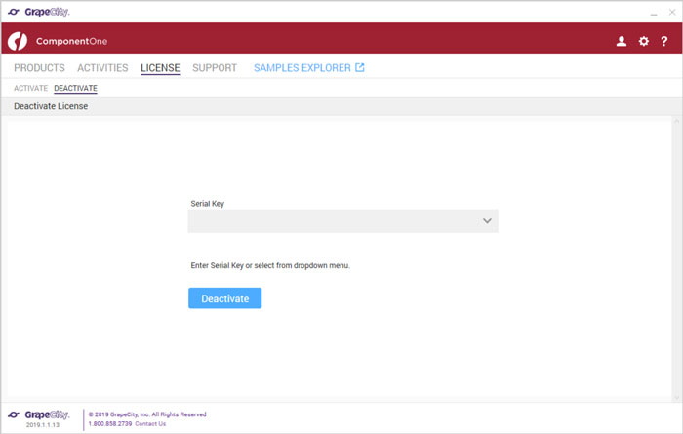The width and height of the screenshot is (683, 434).
Task: Expand the Serial Key dropdown arrow
Action: tap(487, 221)
